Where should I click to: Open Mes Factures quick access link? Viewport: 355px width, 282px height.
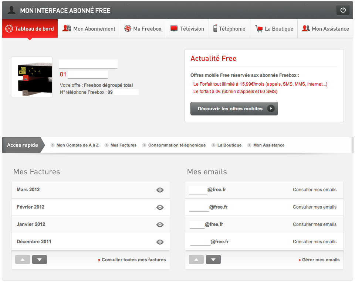click(124, 145)
